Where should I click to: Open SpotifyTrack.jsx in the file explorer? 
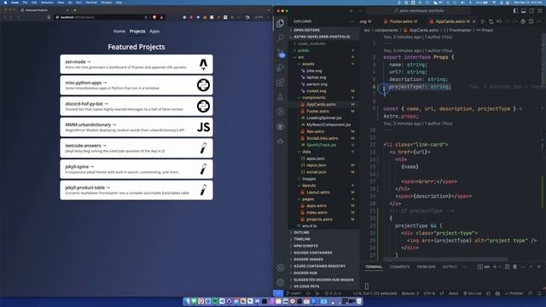[324, 145]
